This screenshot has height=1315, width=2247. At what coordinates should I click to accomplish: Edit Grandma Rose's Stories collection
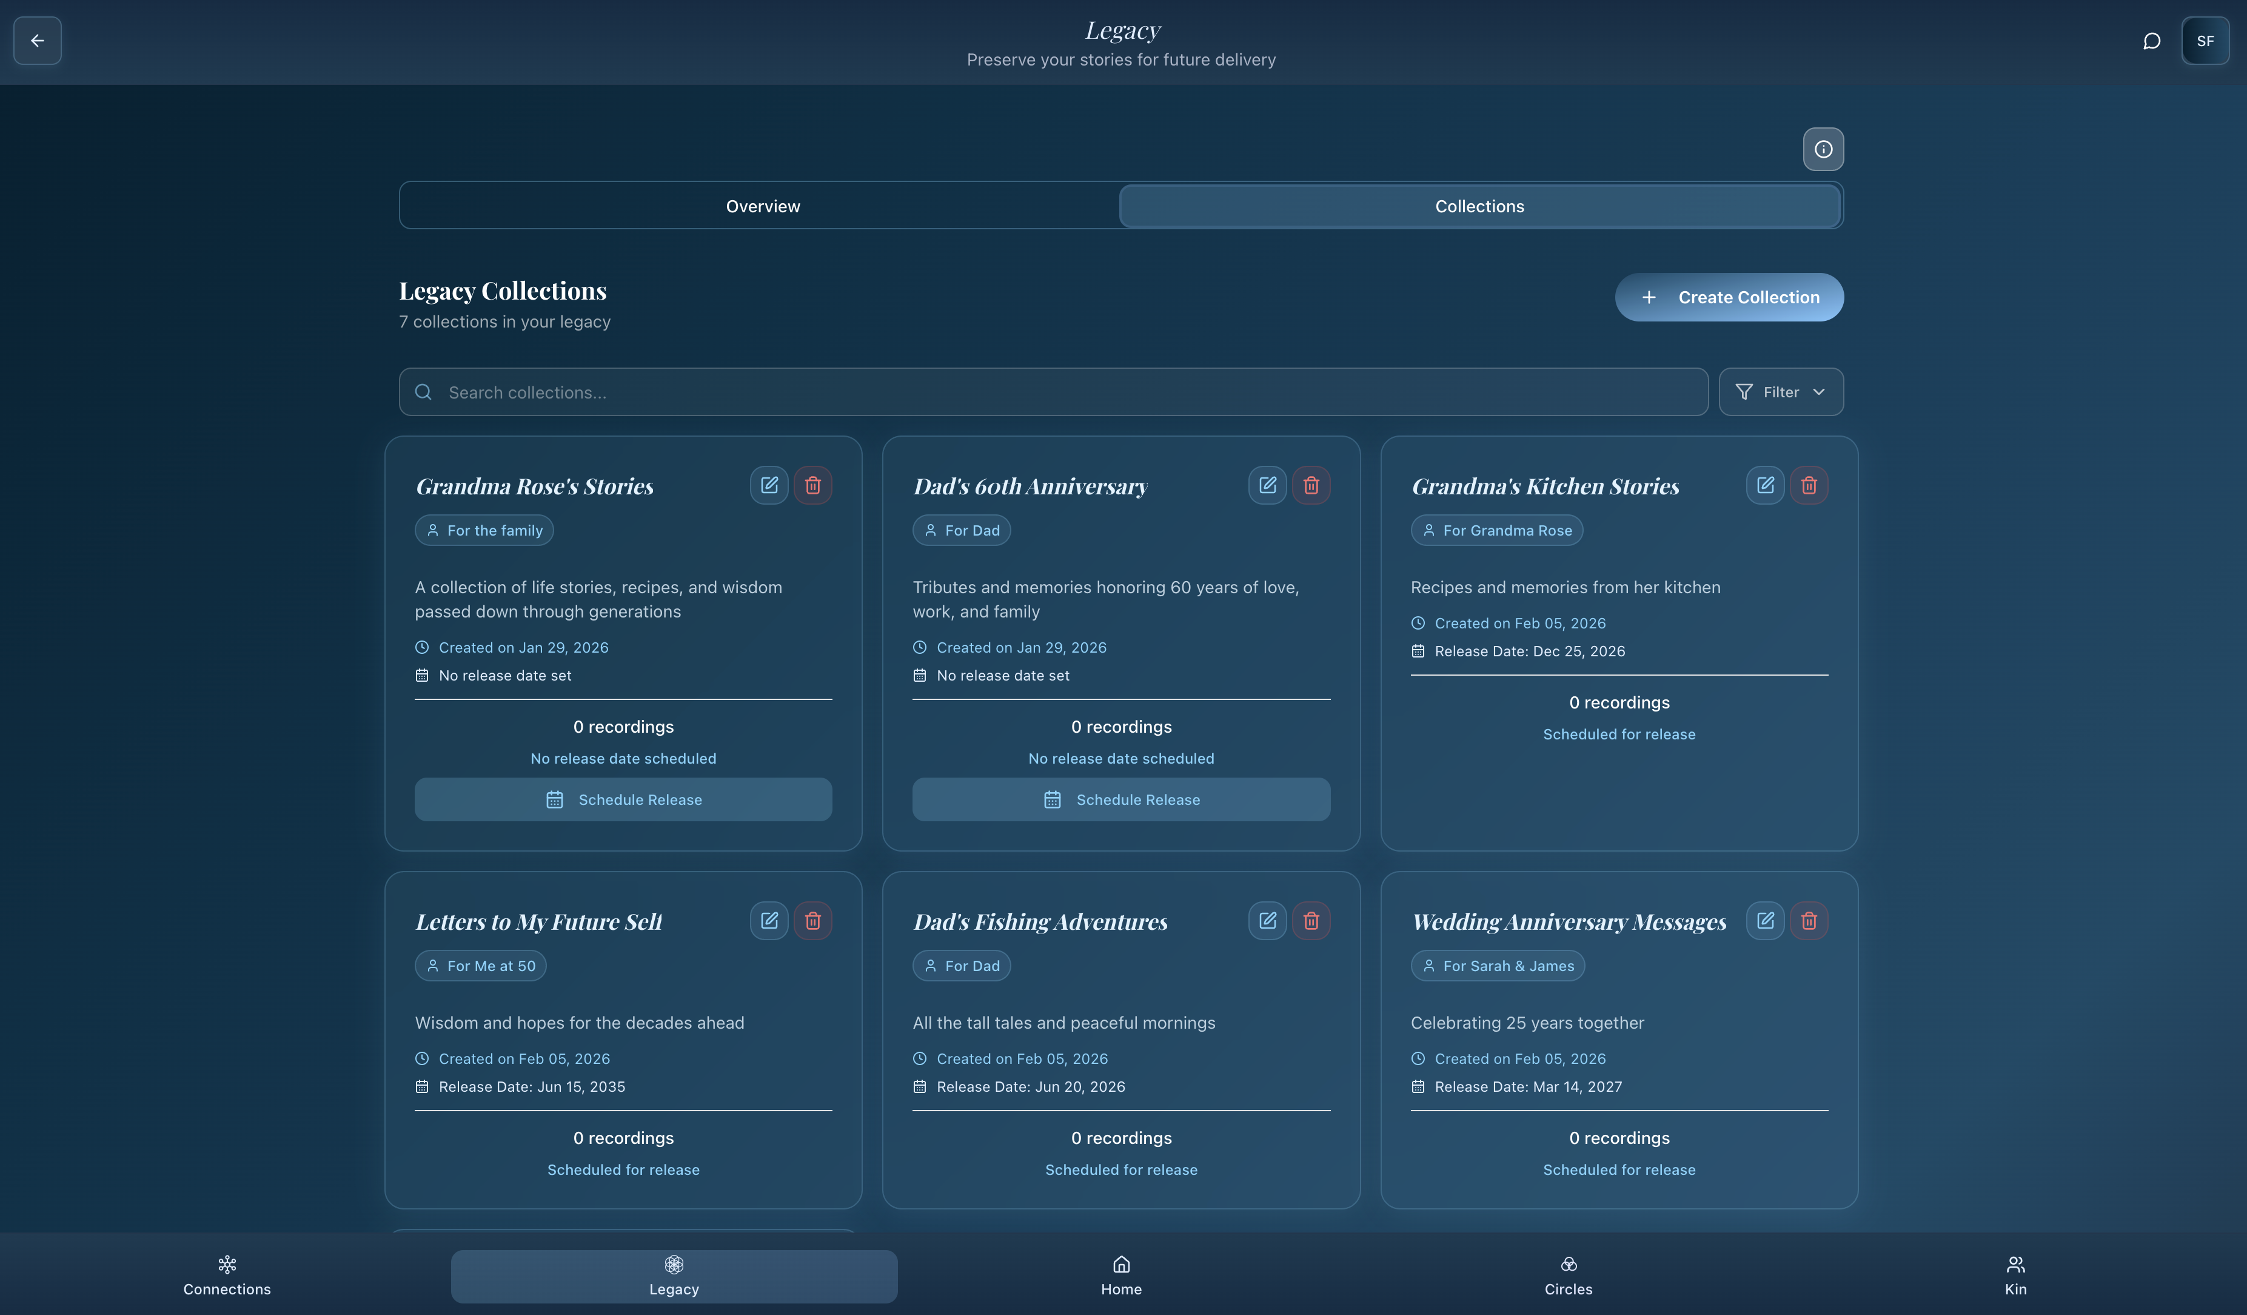769,485
